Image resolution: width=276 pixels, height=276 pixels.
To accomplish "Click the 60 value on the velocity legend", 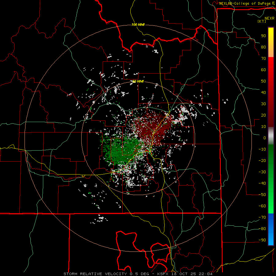I will pyautogui.click(x=263, y=70).
